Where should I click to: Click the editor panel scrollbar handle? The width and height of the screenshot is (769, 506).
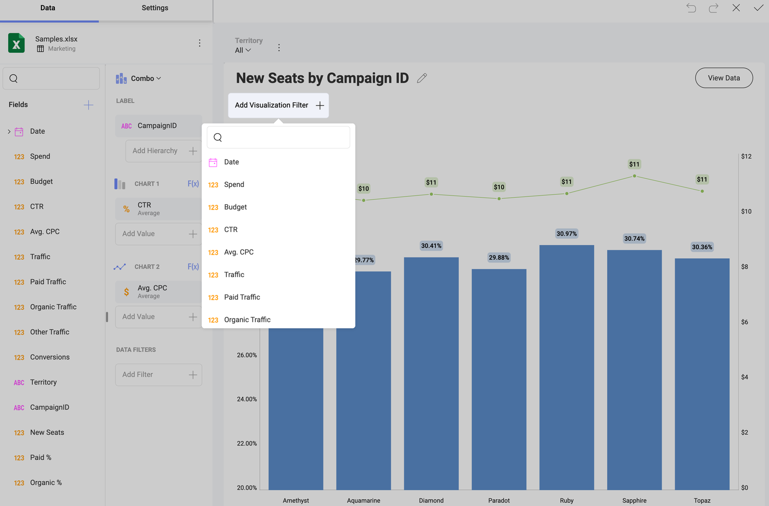(107, 317)
